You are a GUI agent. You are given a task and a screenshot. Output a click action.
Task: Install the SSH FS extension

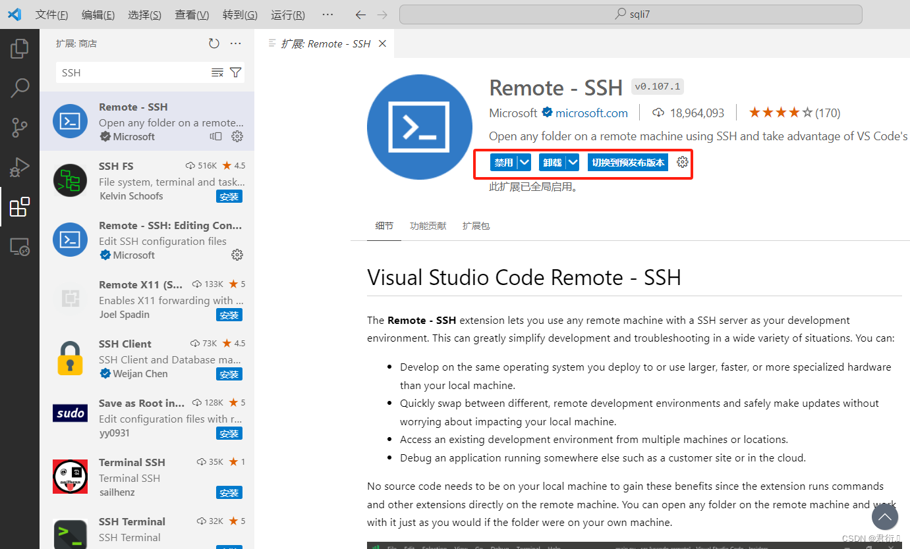click(229, 196)
